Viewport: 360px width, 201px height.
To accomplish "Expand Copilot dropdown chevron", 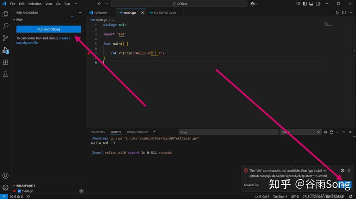I will coord(257,4).
